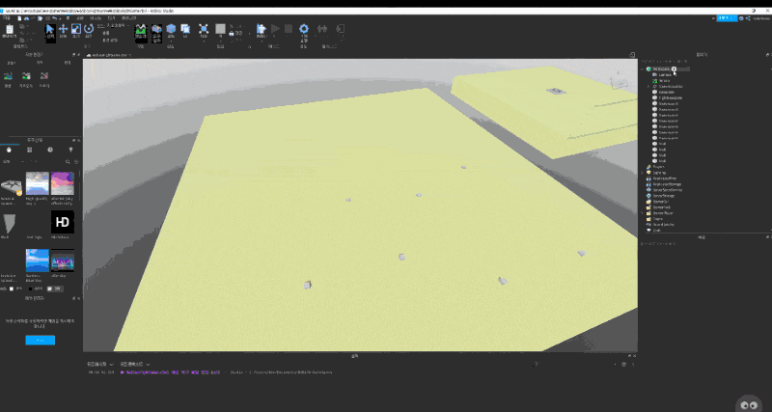Click the Paste clipboard icon
Viewport: 772px width, 412px height.
pyautogui.click(x=9, y=30)
